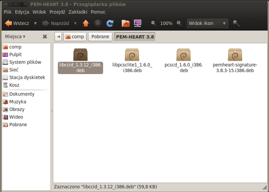
Task: Open the Plik menu
Action: [x=7, y=12]
